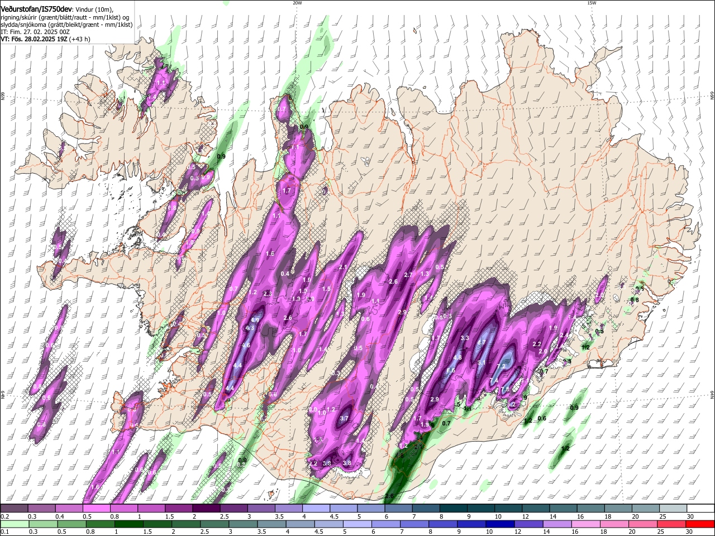Click the 7.4 precipitation value label
The image size is (715, 536).
coord(494,381)
